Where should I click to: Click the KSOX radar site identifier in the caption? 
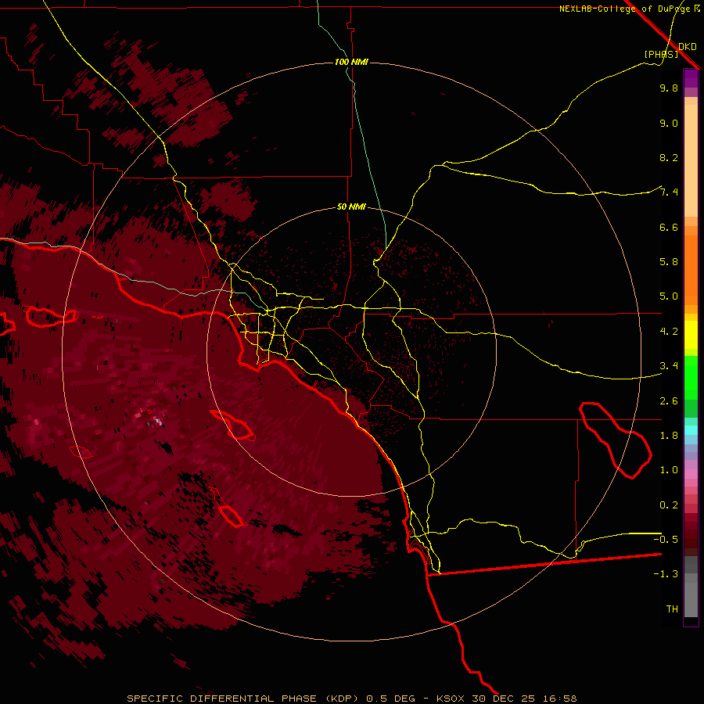point(451,699)
